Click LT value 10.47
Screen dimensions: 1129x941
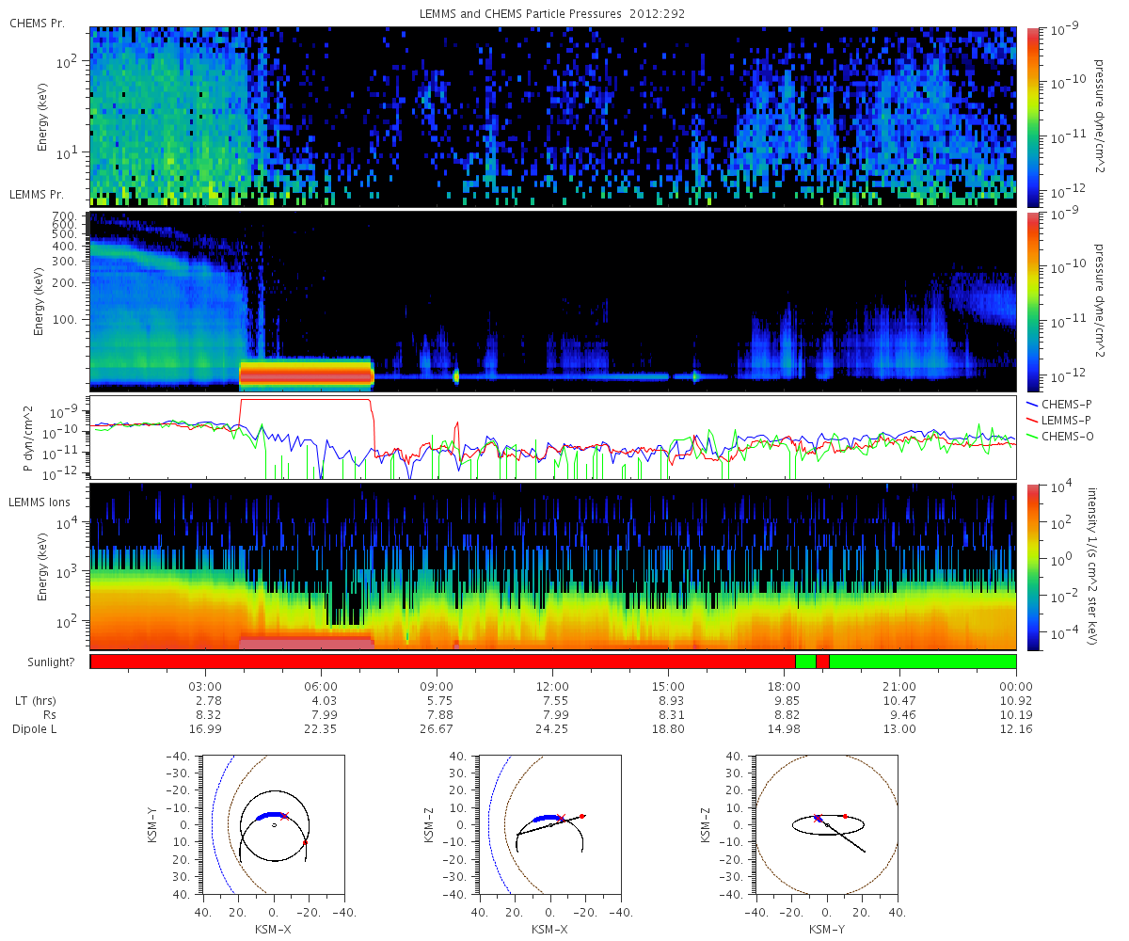pyautogui.click(x=900, y=701)
